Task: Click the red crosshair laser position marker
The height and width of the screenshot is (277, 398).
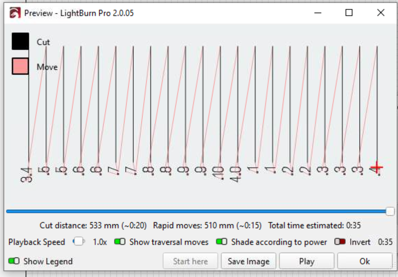Action: [x=377, y=168]
